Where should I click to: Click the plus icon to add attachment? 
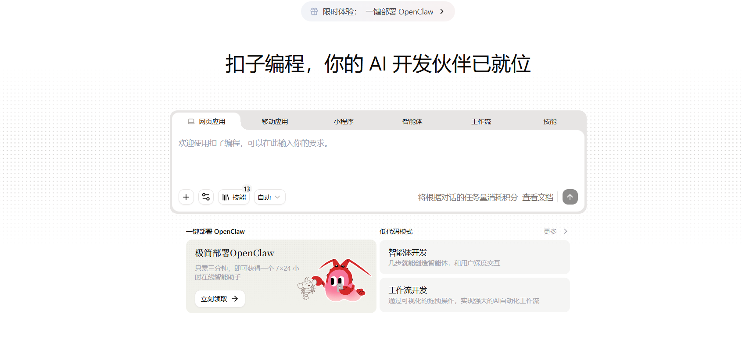click(186, 197)
